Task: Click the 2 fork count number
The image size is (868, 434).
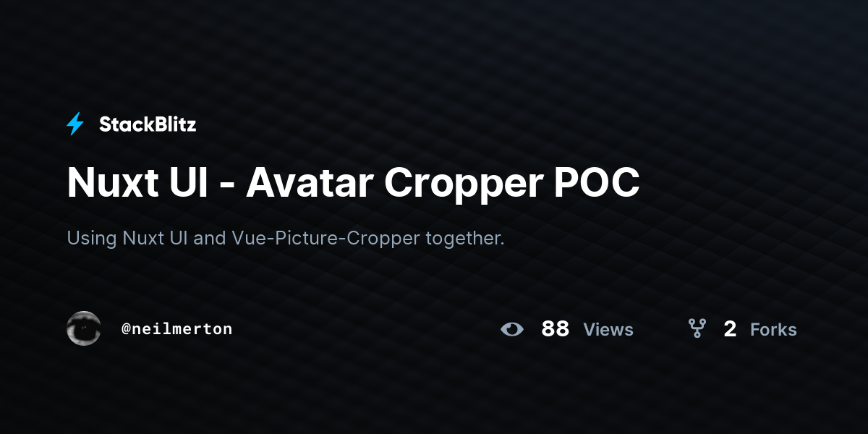Action: click(x=730, y=329)
